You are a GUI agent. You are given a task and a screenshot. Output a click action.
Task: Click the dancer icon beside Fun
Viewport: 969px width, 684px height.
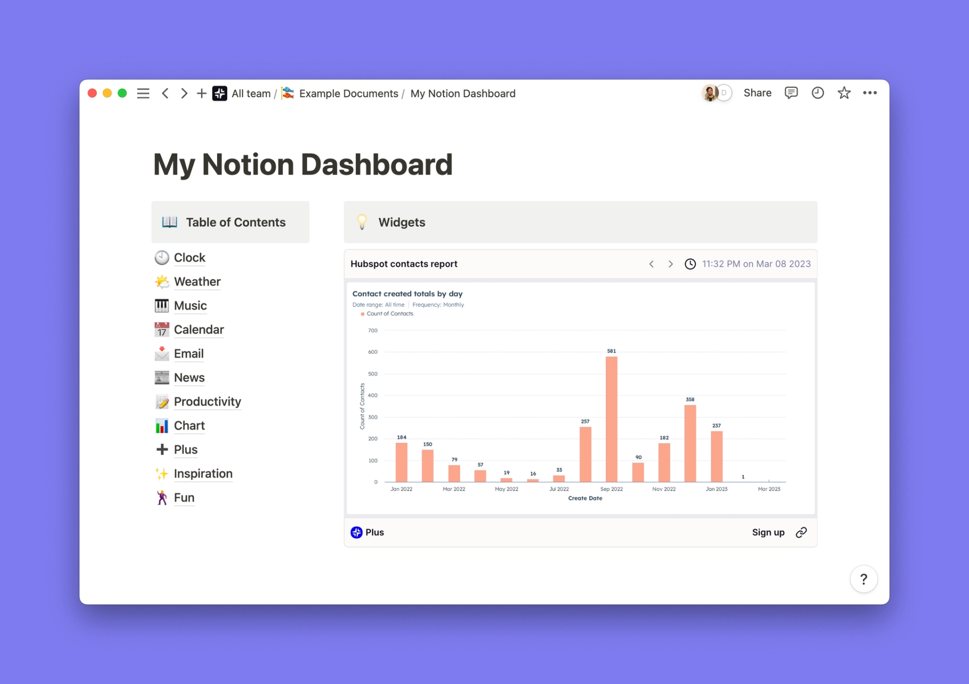pyautogui.click(x=162, y=497)
